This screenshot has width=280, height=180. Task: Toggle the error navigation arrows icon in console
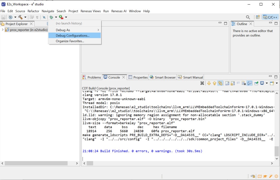point(220,83)
